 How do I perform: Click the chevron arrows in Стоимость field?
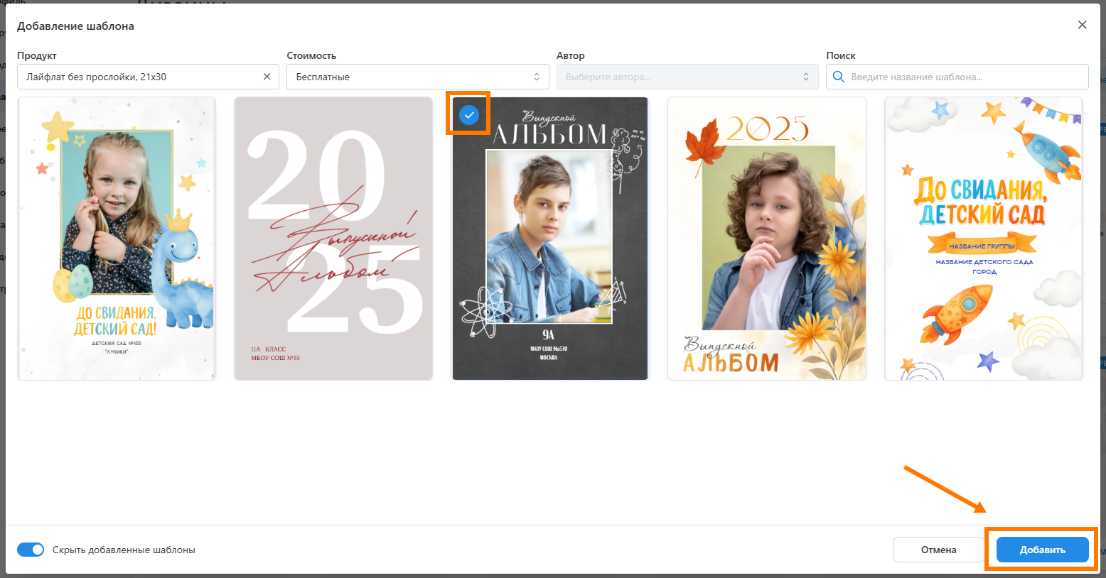tap(537, 77)
